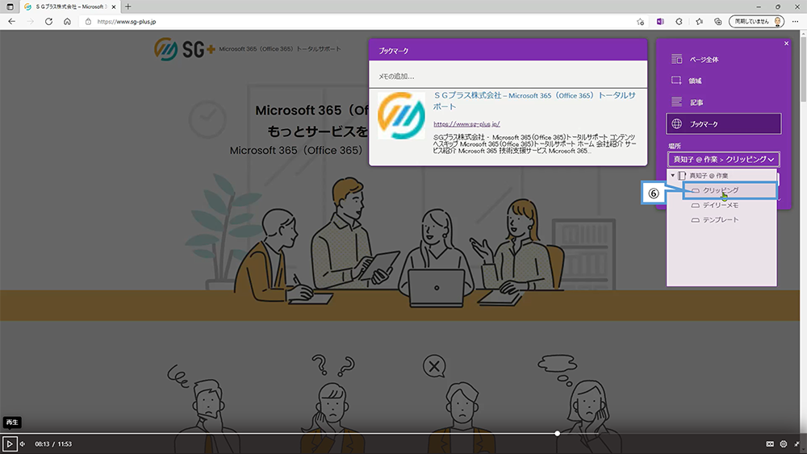Open the video captions (CC) control
Viewport: 807px width, 454px height.
770,444
